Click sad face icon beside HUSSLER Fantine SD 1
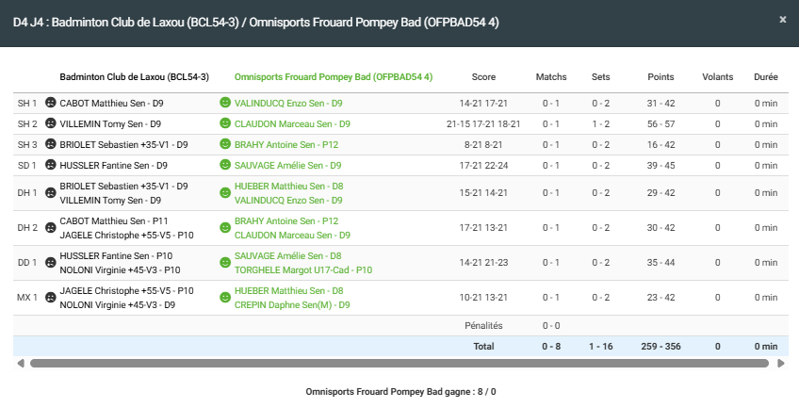Viewport: 799px width, 408px height. tap(51, 165)
